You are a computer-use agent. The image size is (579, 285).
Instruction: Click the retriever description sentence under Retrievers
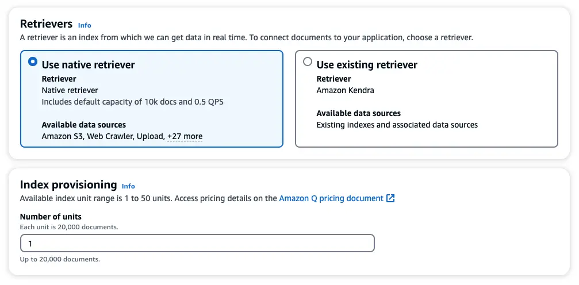[x=246, y=37]
